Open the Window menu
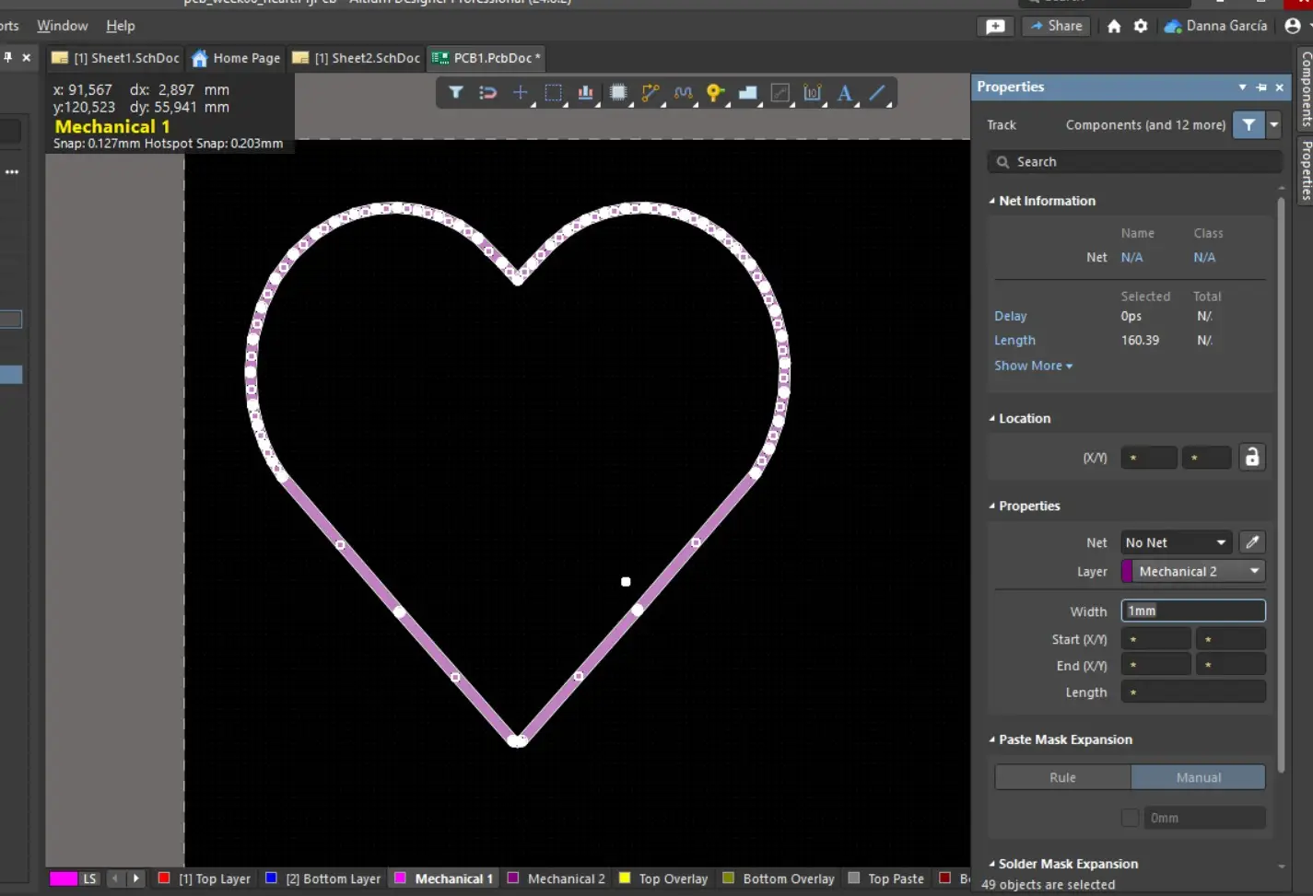1313x896 pixels. click(x=62, y=26)
